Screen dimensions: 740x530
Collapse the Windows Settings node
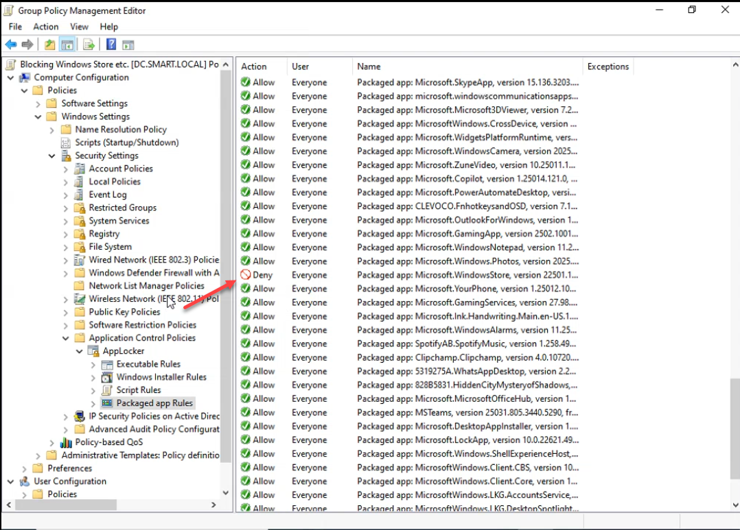(x=38, y=117)
